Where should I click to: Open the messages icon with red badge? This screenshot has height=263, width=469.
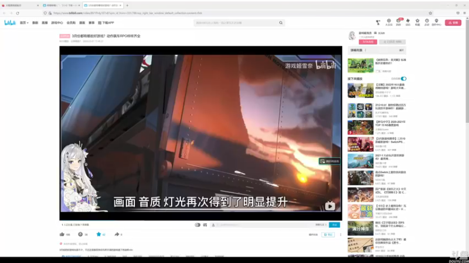click(x=399, y=22)
